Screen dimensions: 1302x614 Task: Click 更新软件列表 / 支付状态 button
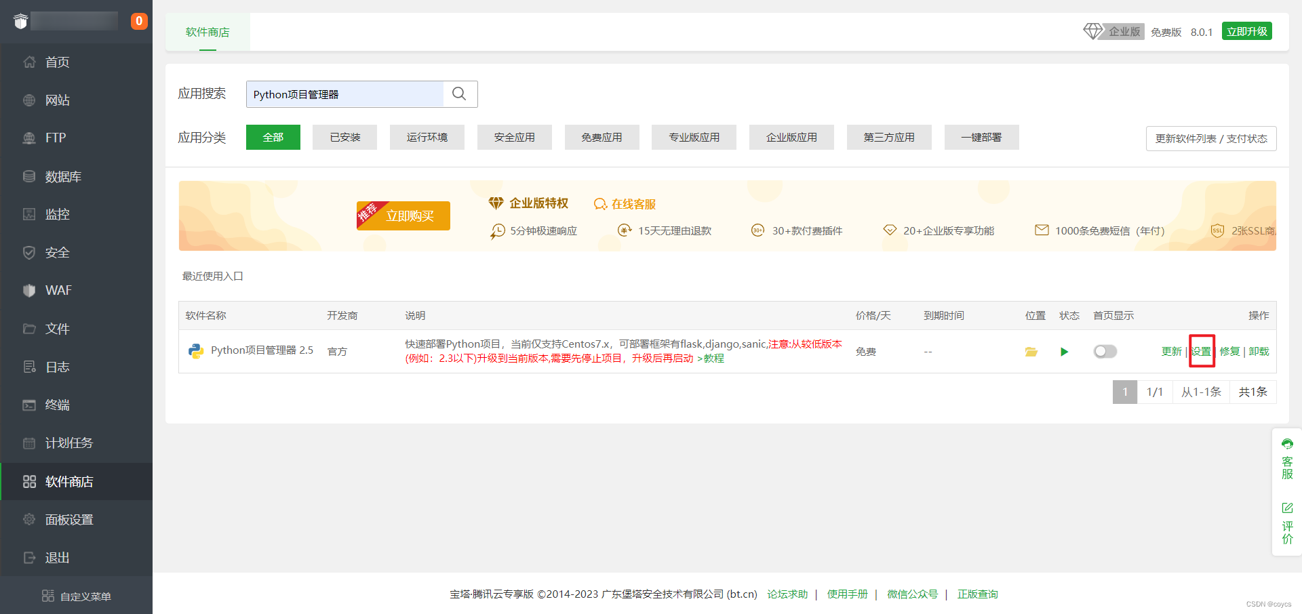[x=1211, y=138]
